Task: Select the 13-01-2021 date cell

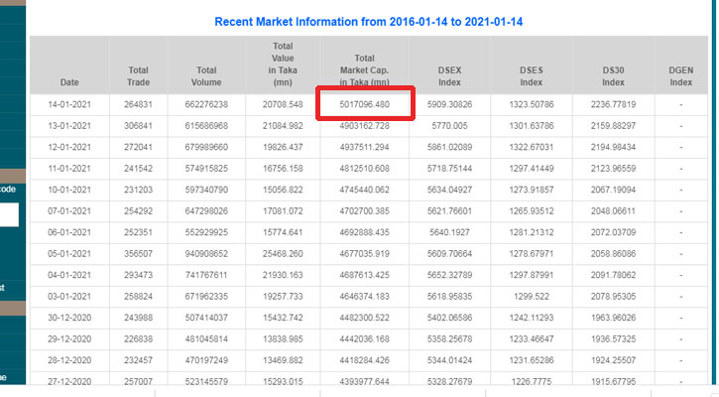Action: [x=69, y=126]
